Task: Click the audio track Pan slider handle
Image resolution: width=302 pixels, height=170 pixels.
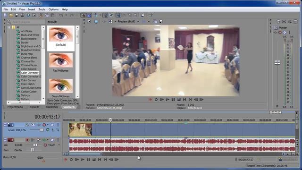Action: tap(33, 150)
